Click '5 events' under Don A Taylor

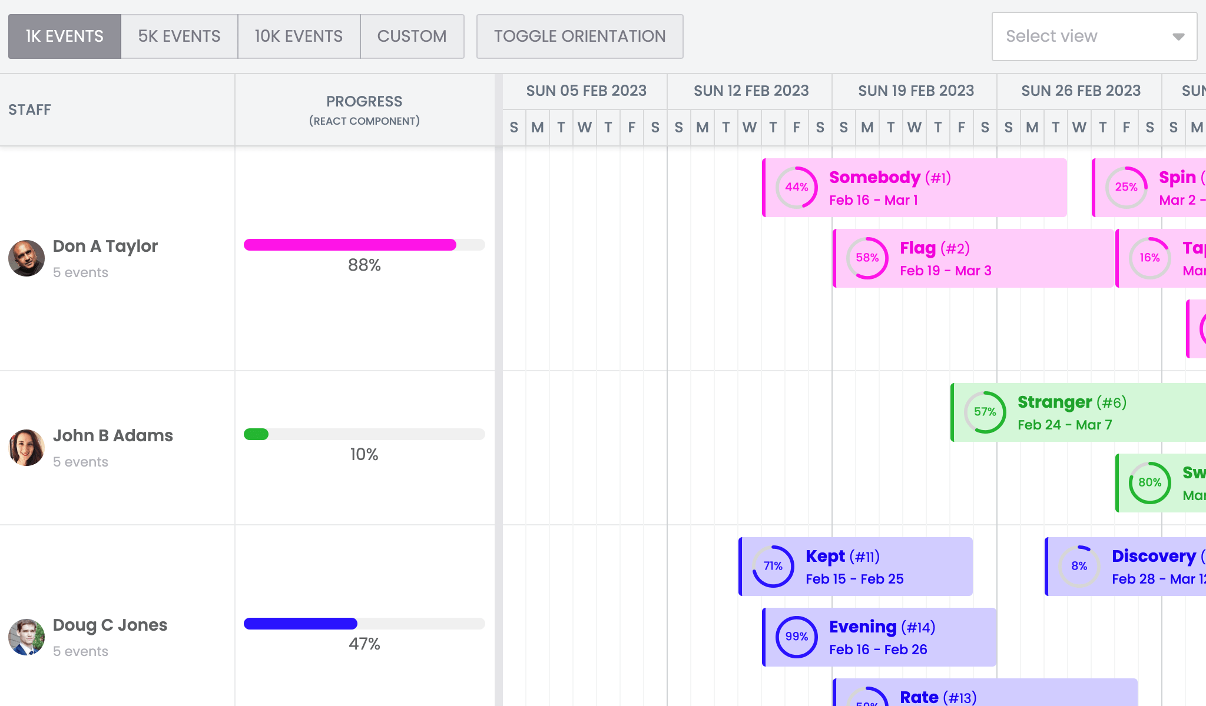[x=81, y=272]
